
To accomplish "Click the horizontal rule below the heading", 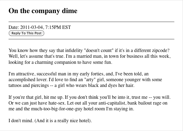I will [x=91, y=22].
